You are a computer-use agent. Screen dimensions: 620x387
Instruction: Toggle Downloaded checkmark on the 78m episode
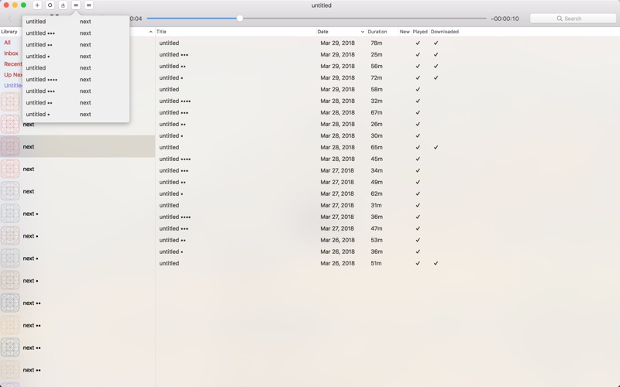(436, 43)
